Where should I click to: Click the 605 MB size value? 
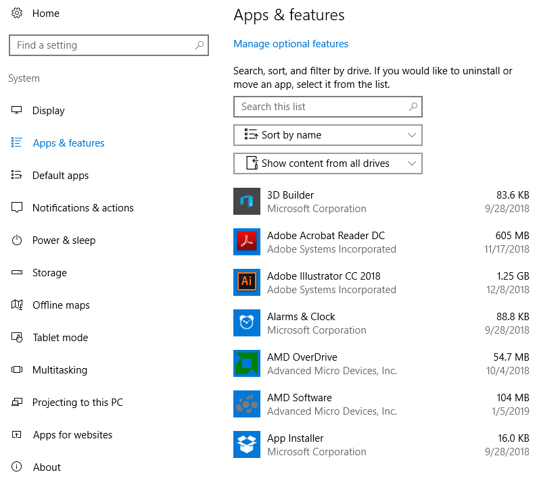[512, 236]
